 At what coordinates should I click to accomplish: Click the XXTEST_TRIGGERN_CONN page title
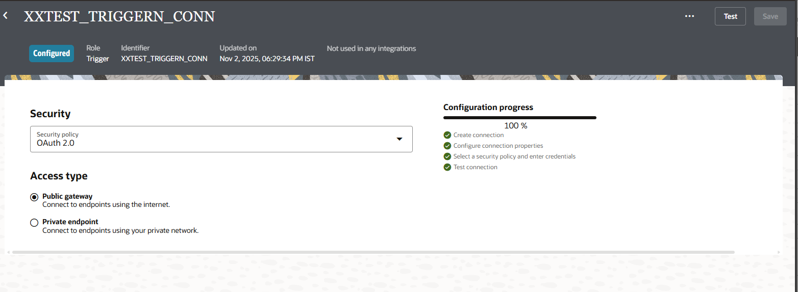point(119,17)
